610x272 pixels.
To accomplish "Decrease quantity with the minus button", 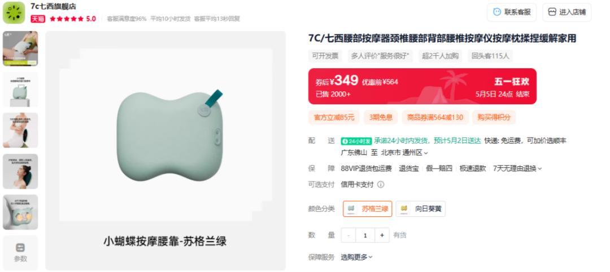I will coord(348,235).
